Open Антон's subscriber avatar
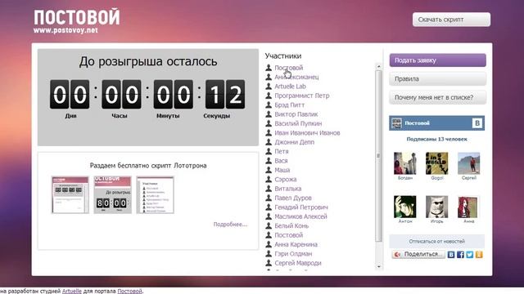The width and height of the screenshot is (524, 294). (405, 207)
